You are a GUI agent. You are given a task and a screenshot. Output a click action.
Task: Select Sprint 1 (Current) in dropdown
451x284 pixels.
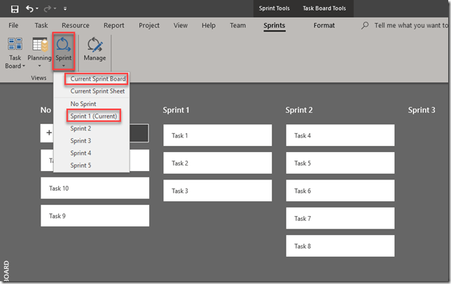[93, 116]
